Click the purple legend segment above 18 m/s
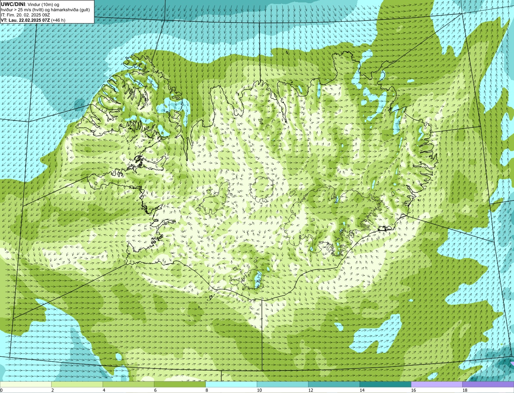 pyautogui.click(x=488, y=385)
